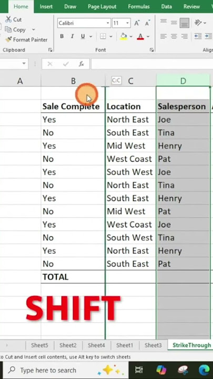Toggle Underline formatting
The width and height of the screenshot is (213, 379).
click(83, 36)
